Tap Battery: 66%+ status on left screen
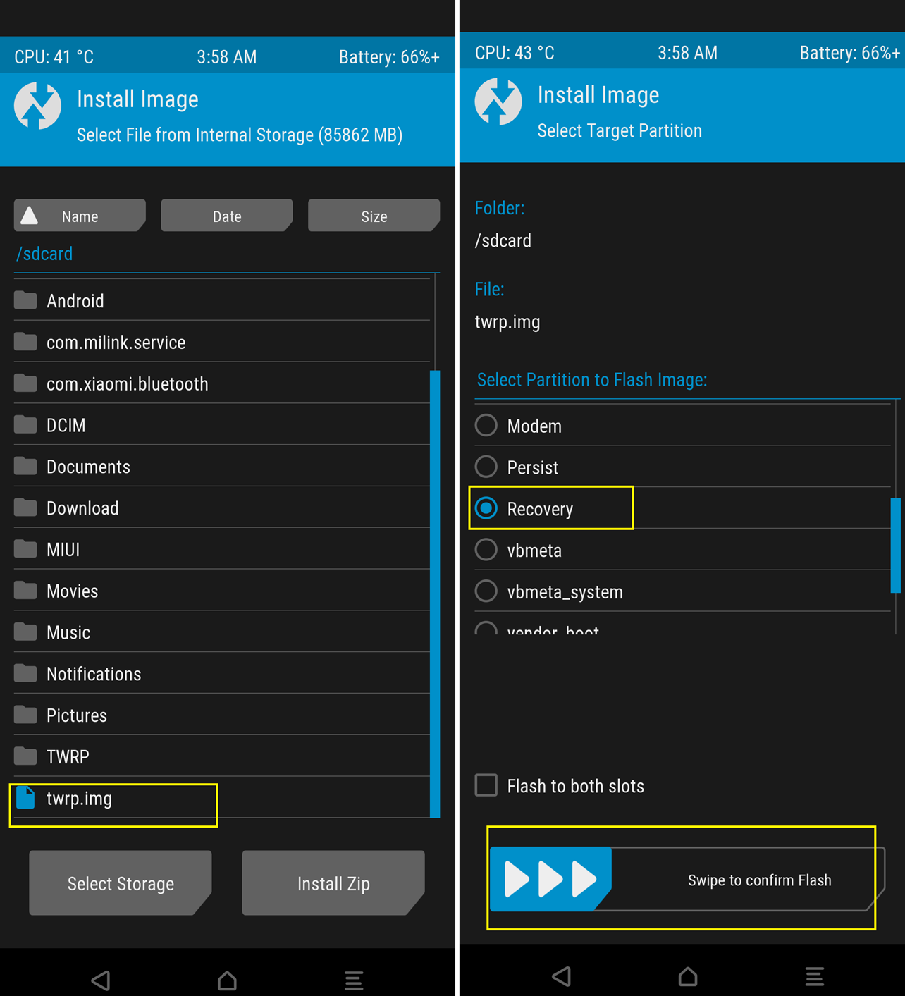This screenshot has width=905, height=996. (x=389, y=57)
